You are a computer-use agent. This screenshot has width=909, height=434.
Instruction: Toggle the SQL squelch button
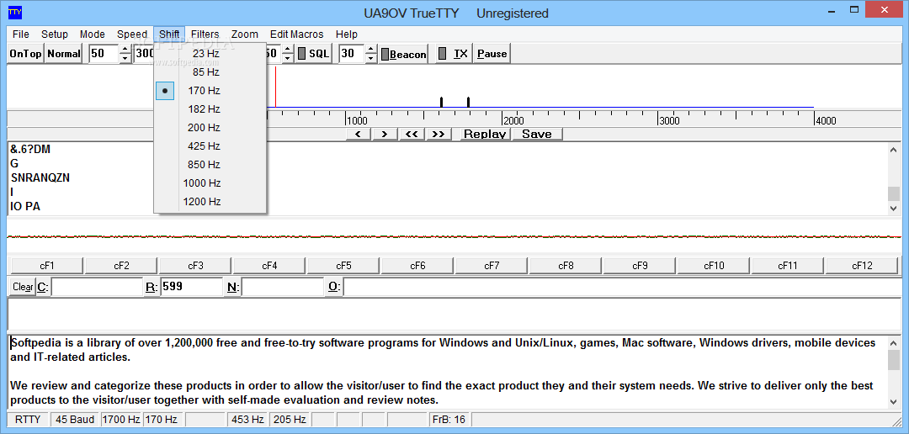pos(313,54)
